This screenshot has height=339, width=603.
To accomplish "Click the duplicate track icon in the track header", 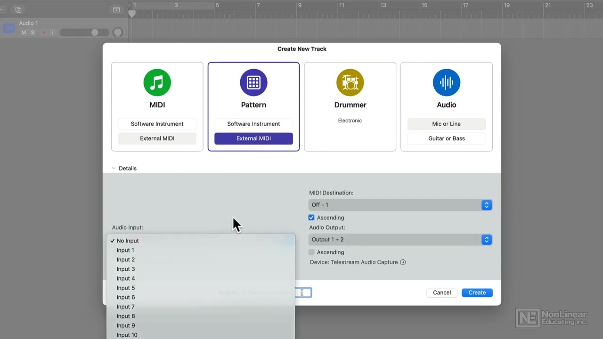I will click(x=18, y=10).
